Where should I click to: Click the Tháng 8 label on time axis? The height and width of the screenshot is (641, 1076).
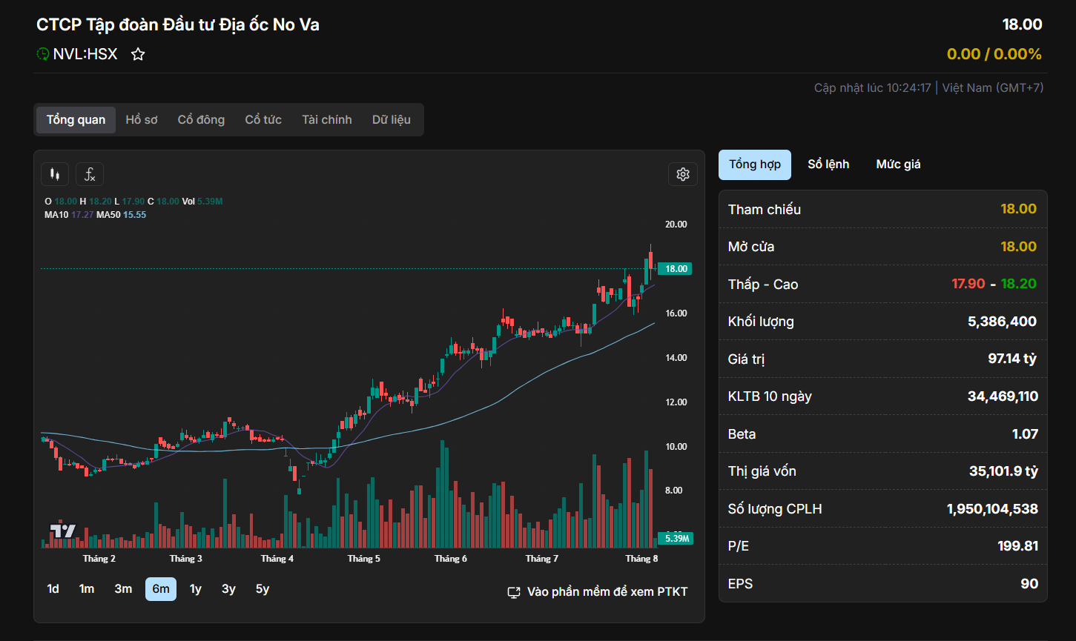point(641,559)
